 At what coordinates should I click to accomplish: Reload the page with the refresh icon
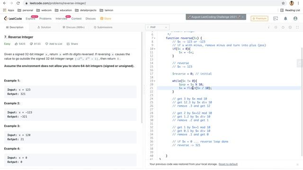[x=18, y=3]
